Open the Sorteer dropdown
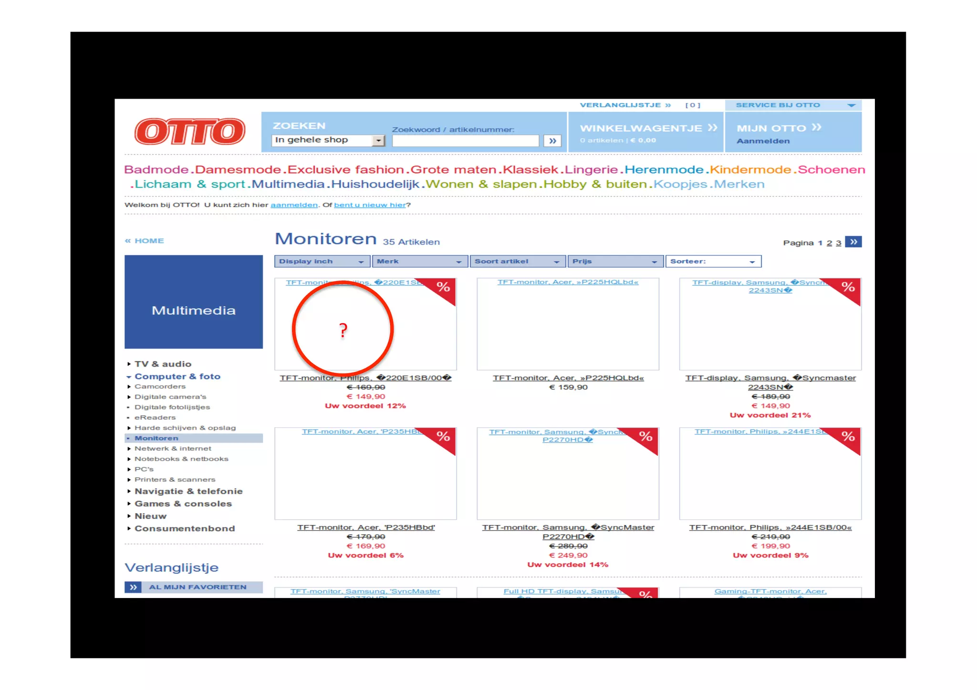The height and width of the screenshot is (690, 977). tap(713, 261)
